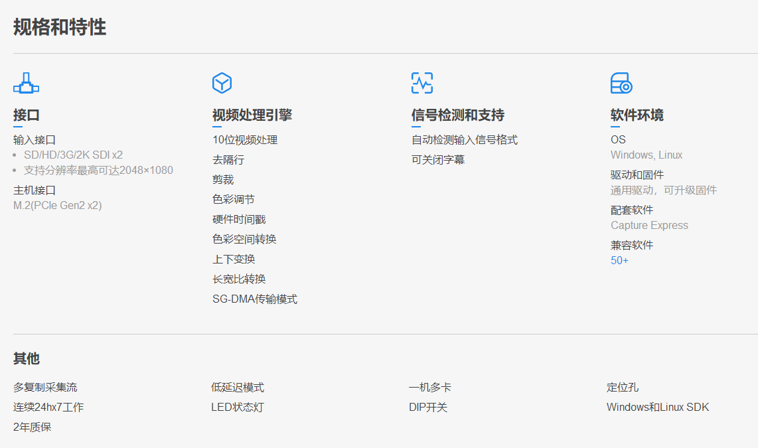The image size is (758, 448).
Task: Click the 上下变换 entry
Action: [x=234, y=259]
